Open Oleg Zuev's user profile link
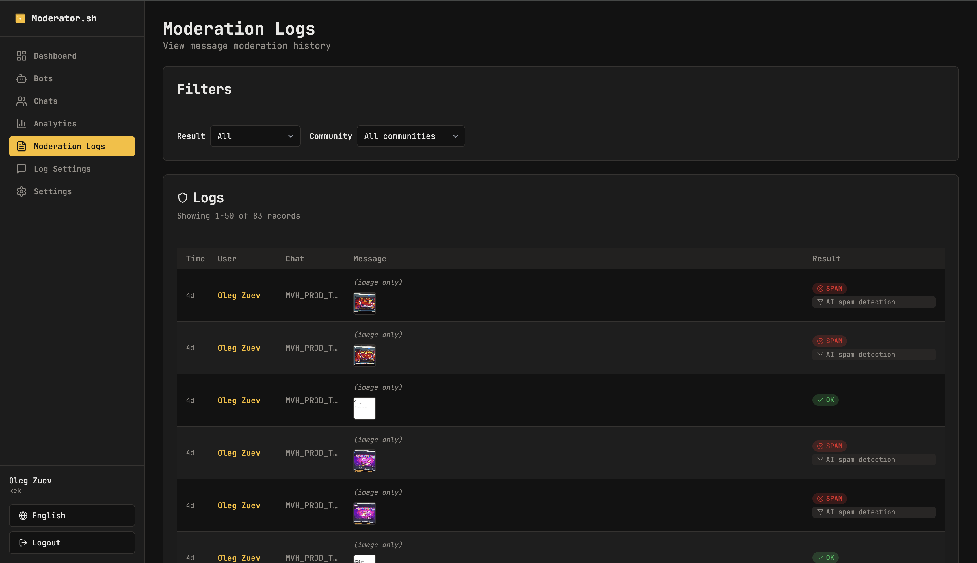977x563 pixels. (239, 295)
